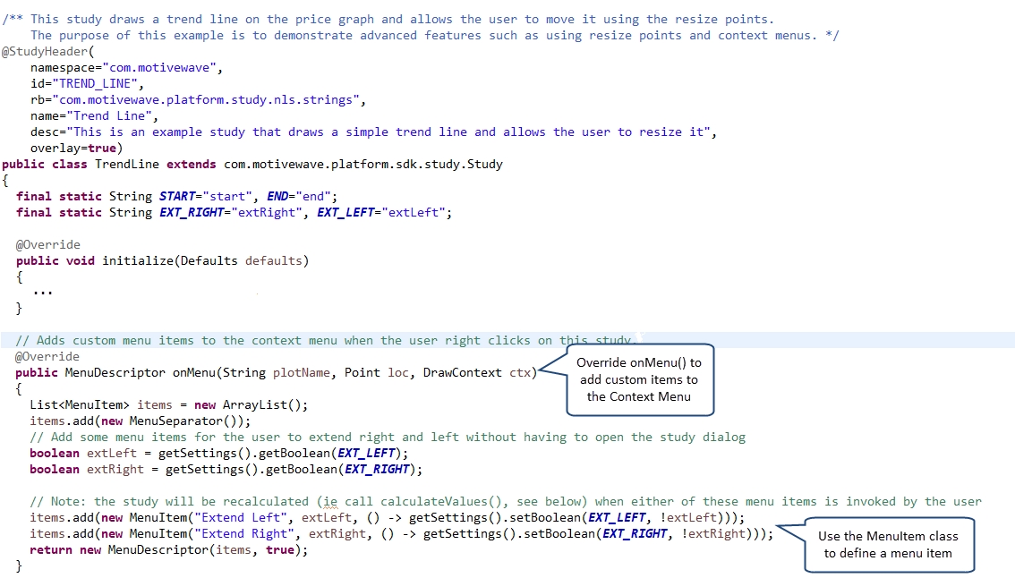This screenshot has width=1015, height=578.
Task: Click the @StudyHeader annotation
Action: click(47, 52)
